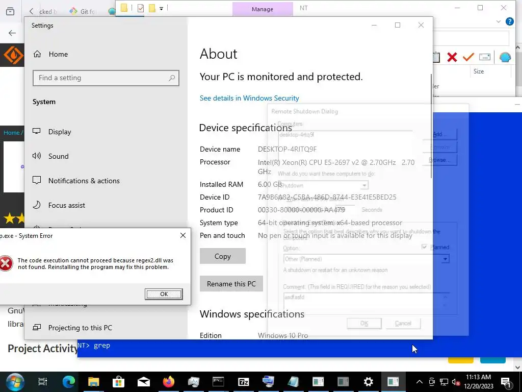Click device name DESKTOP-4RITQ9F text
This screenshot has height=392, width=522.
[x=287, y=149]
